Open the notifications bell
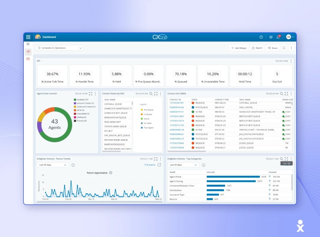Screen dimensions: 320x237 click(278, 37)
